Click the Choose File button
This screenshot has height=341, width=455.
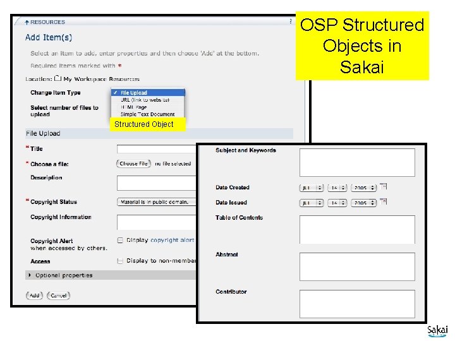133,164
